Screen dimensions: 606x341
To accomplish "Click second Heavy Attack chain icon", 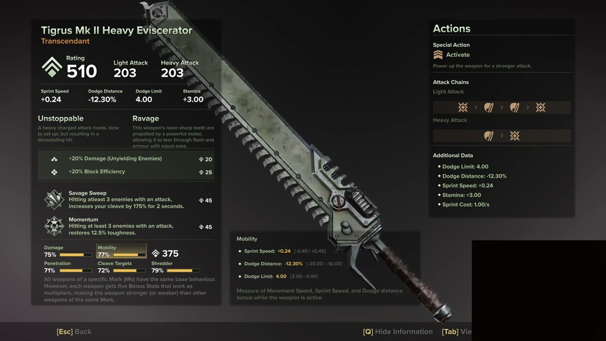I will click(x=515, y=136).
